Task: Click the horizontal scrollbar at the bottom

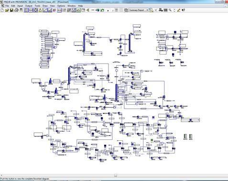Action: click(114, 176)
